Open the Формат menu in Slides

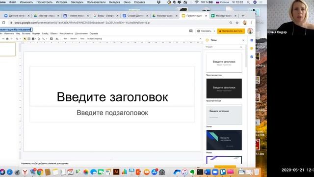tap(36, 33)
